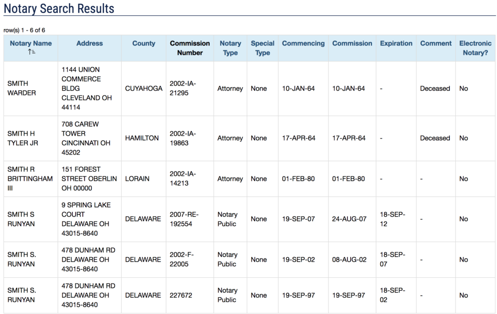Image resolution: width=497 pixels, height=314 pixels.
Task: Sort the table by Address column
Action: (x=89, y=43)
